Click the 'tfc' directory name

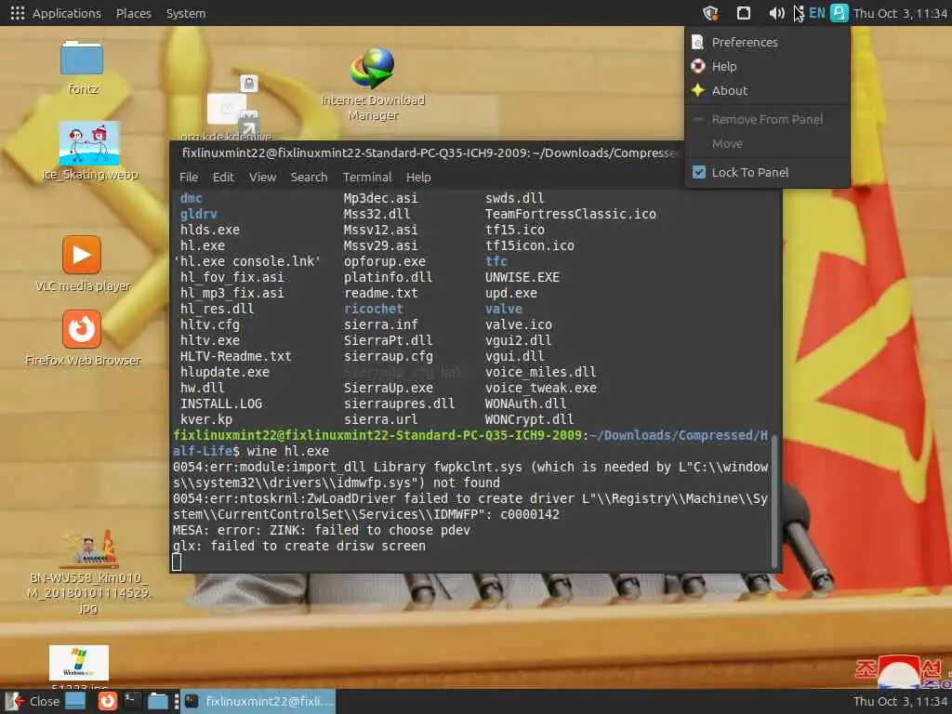coord(496,261)
